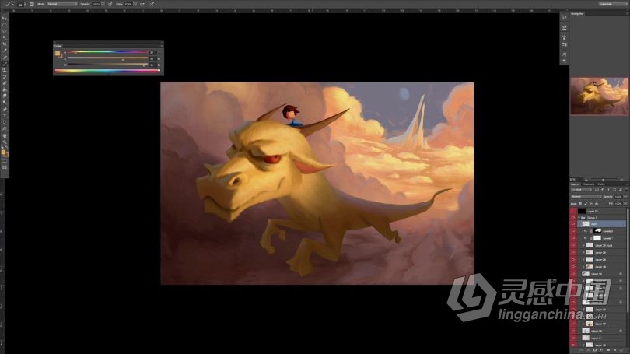Select the Hand tool
This screenshot has width=630, height=354.
5,135
